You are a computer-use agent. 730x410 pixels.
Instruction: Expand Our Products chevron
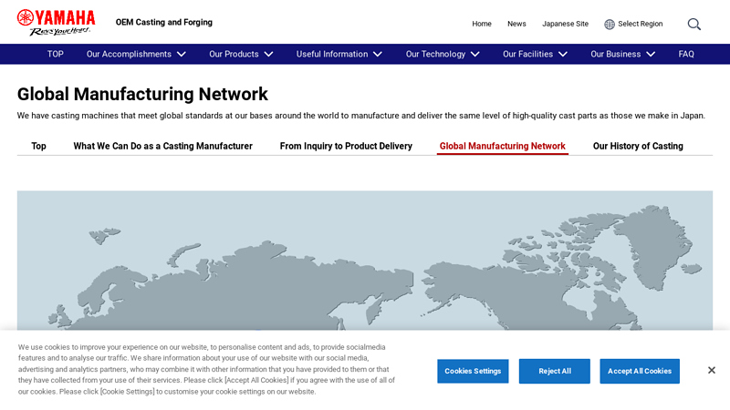pos(268,55)
